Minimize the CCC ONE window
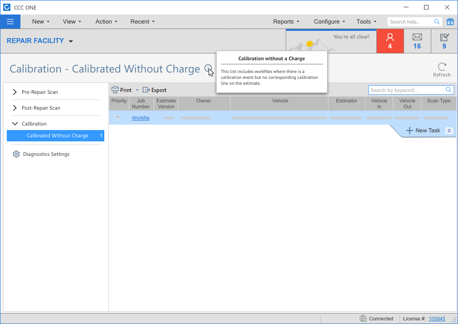 (406, 7)
